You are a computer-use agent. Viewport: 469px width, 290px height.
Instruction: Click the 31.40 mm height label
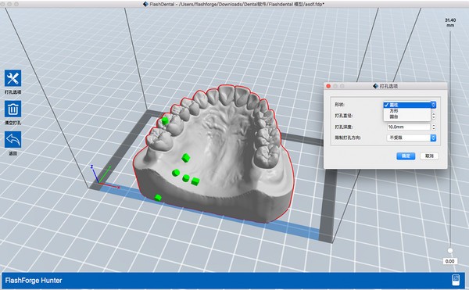point(450,23)
